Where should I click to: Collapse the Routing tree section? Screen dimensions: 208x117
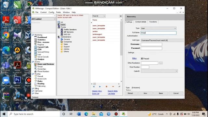[x=32, y=74]
